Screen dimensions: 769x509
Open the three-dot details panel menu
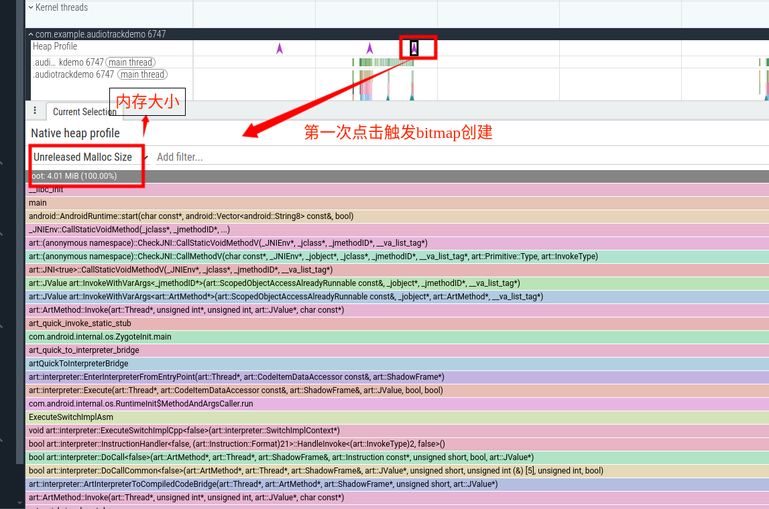pos(35,111)
